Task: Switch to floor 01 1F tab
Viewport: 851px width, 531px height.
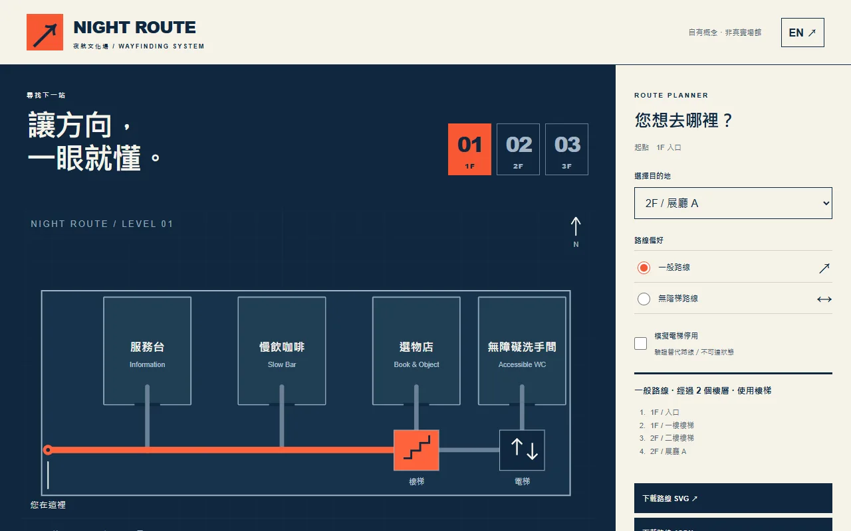Action: [x=469, y=149]
